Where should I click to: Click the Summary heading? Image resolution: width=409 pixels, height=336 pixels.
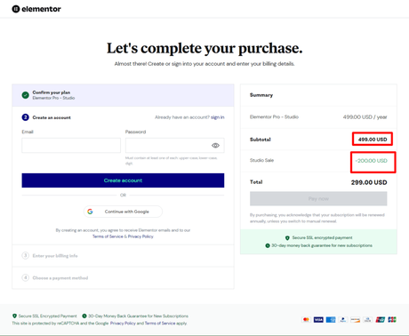tap(261, 95)
